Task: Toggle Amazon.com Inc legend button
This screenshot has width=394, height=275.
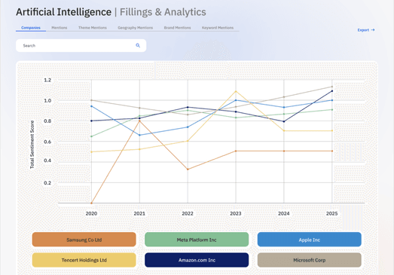Action: [x=197, y=260]
